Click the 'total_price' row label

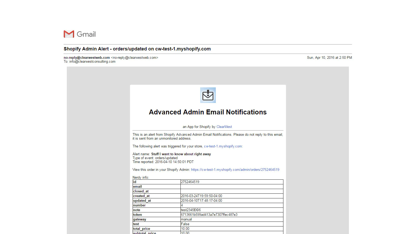(142, 229)
